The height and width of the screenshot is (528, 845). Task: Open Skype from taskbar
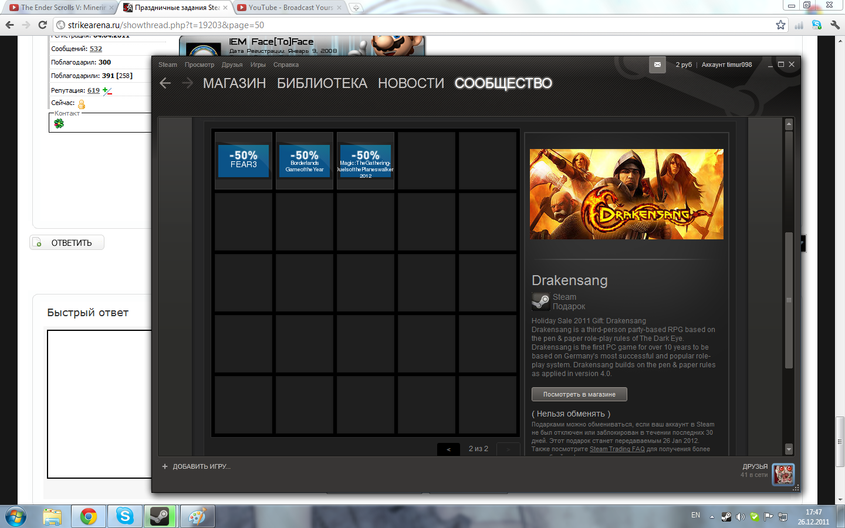click(125, 516)
